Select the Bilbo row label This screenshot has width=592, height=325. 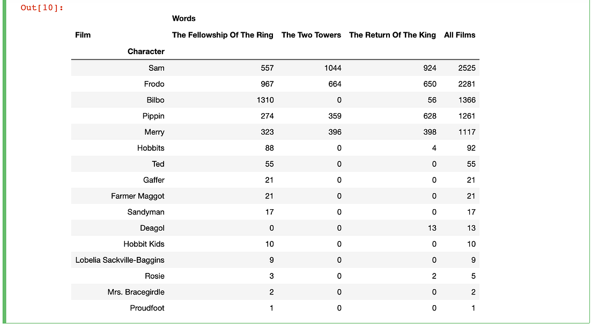[x=156, y=100]
